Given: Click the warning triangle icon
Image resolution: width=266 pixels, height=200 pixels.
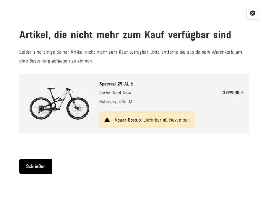Looking at the screenshot, I should [x=107, y=120].
